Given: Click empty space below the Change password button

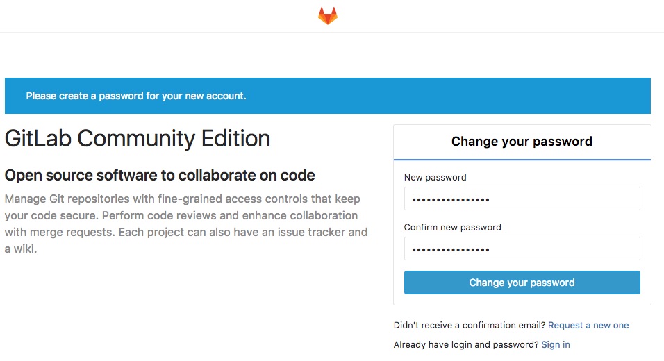Looking at the screenshot, I should 522,300.
